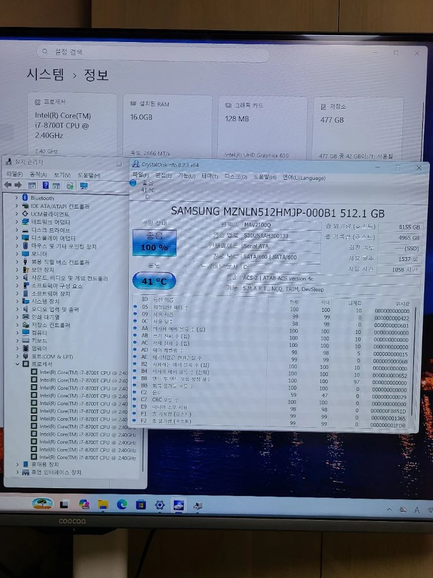Click the 설정 검색 search field

pyautogui.click(x=153, y=53)
